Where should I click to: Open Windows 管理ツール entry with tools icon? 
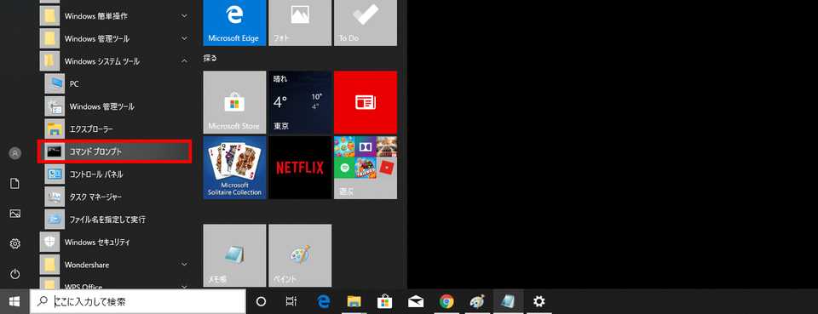coord(115,106)
